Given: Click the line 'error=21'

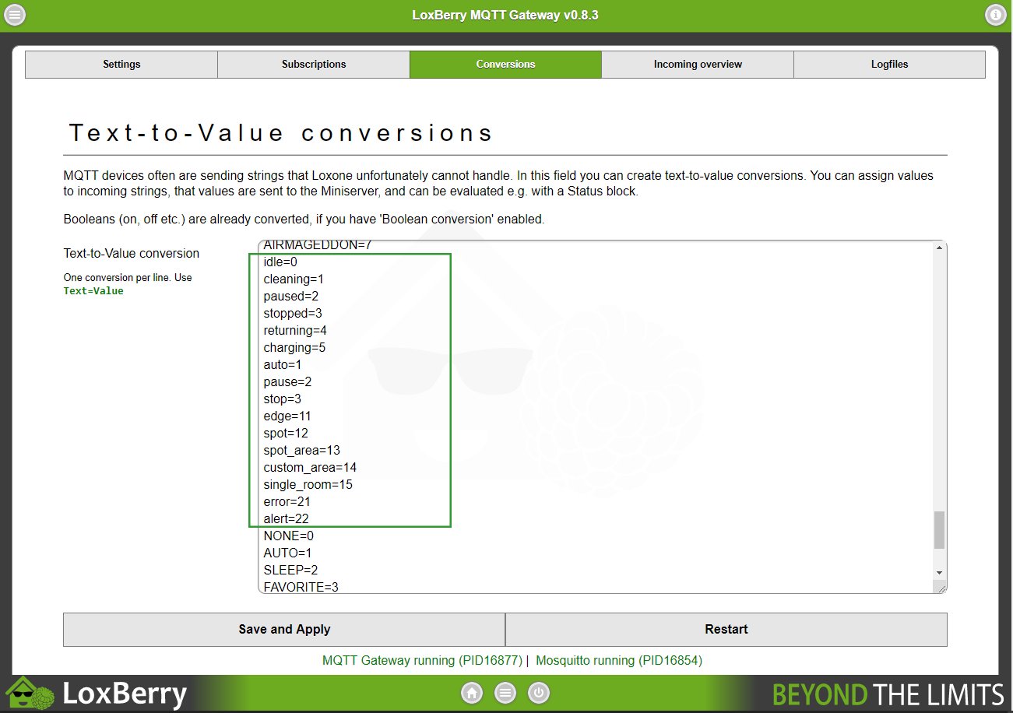Looking at the screenshot, I should [x=287, y=502].
